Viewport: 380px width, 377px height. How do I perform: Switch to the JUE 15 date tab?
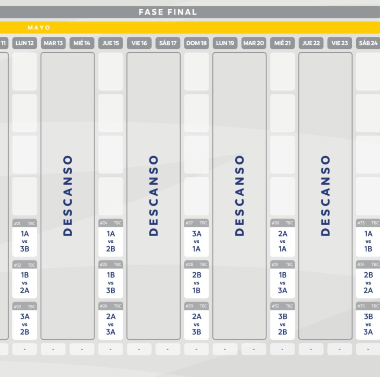pos(110,43)
